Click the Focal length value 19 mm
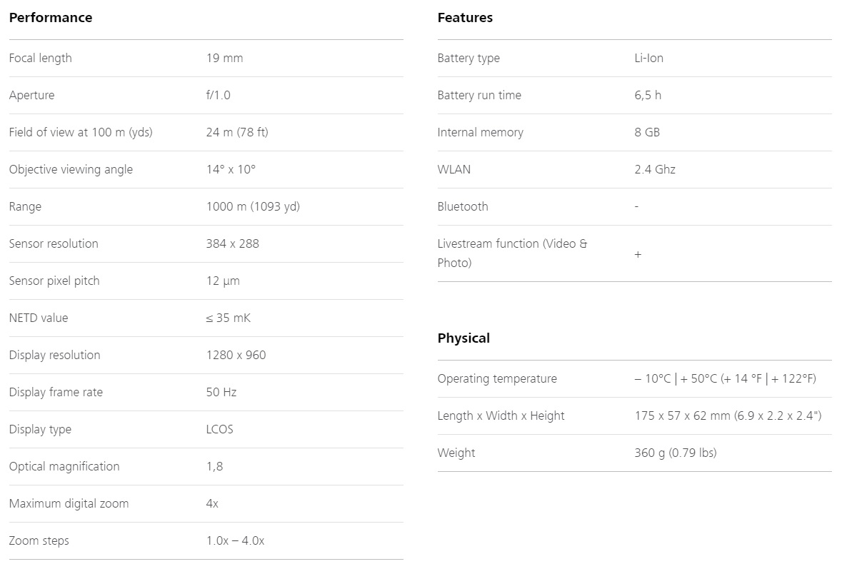This screenshot has height=564, width=857. [224, 58]
